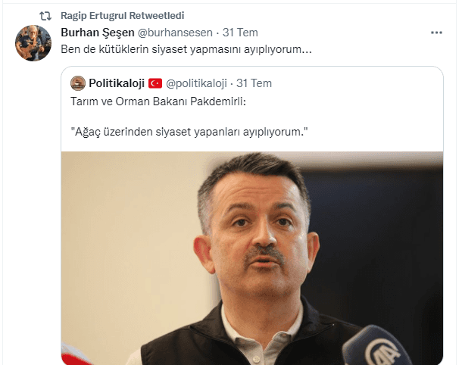Open quoted tweet's 31 Tem timestamp
The image size is (462, 365).
click(x=254, y=83)
